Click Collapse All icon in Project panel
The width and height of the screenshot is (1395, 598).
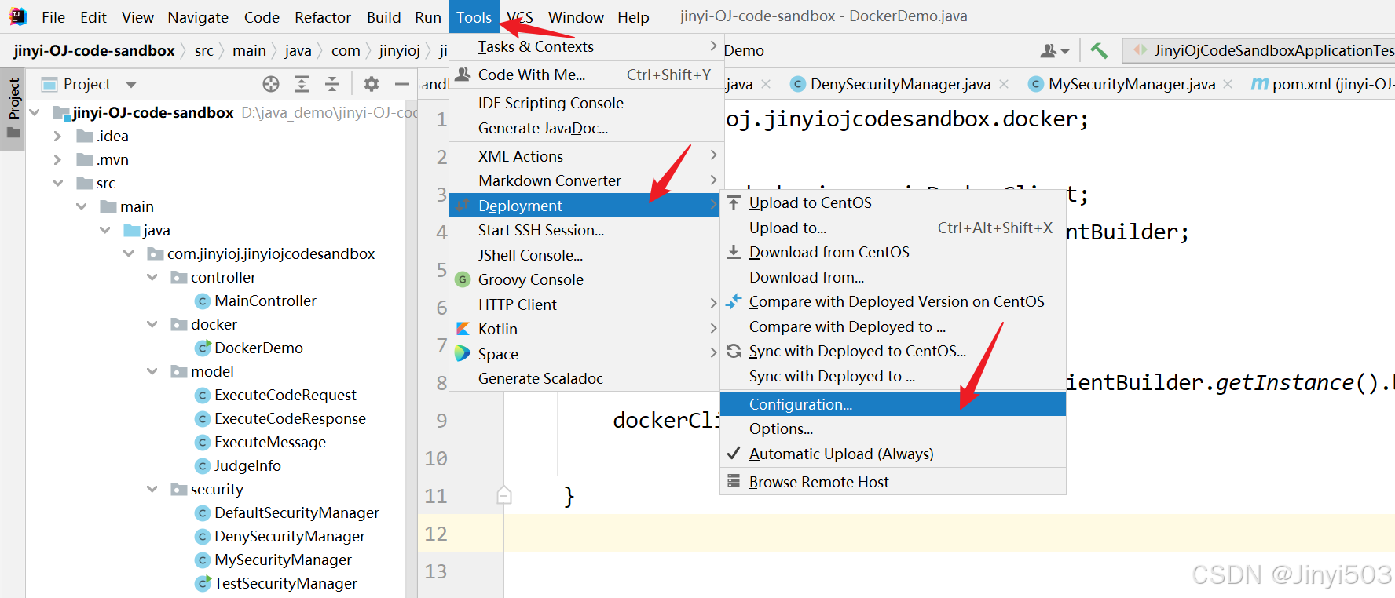(x=332, y=84)
